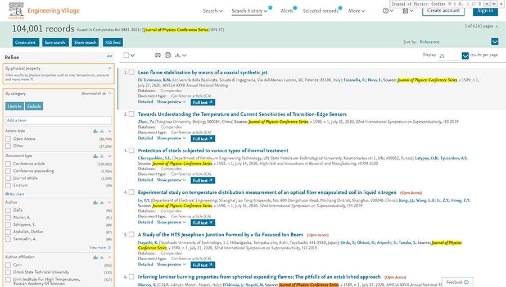Open Full text for result 1

[202, 102]
